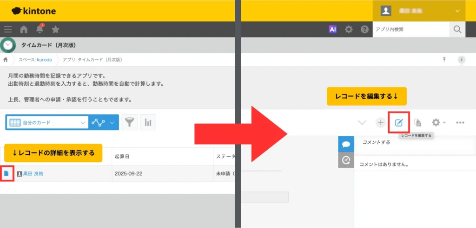Click the AI assistant icon
476x228 pixels.
tap(332, 29)
